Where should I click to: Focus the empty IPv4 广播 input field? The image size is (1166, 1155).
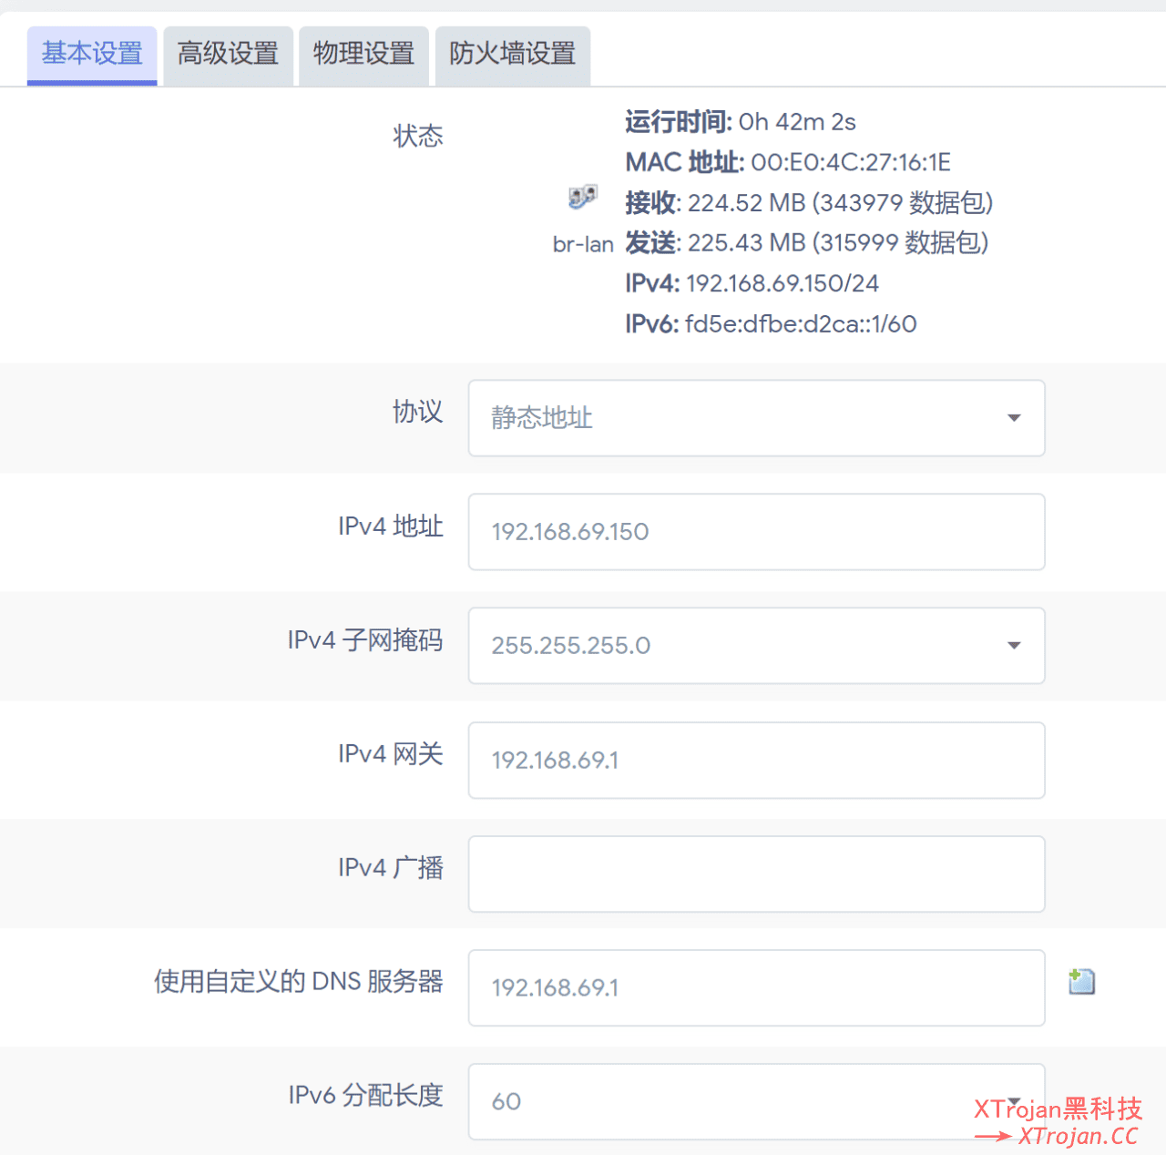click(756, 874)
